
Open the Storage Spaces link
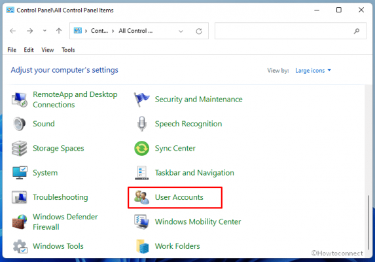[58, 148]
